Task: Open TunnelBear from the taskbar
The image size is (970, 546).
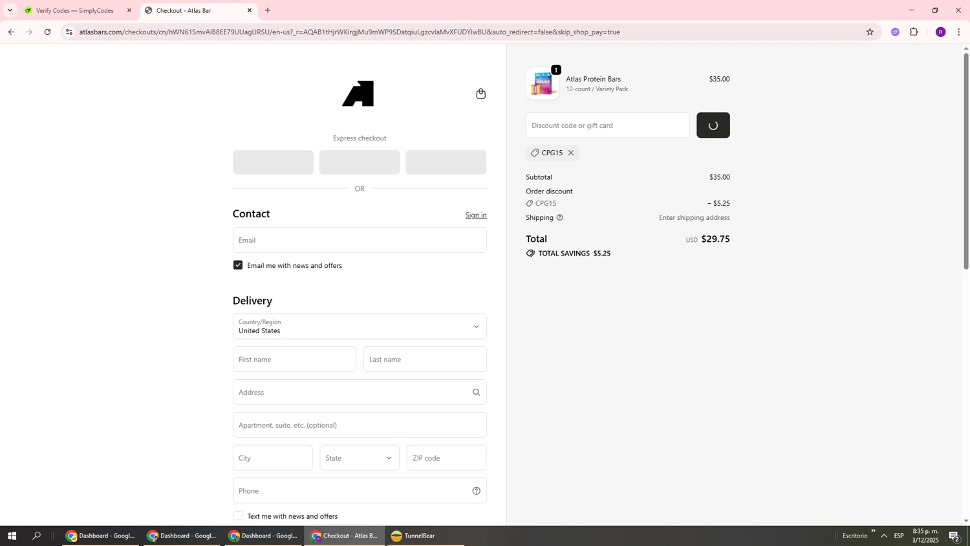Action: [425, 536]
